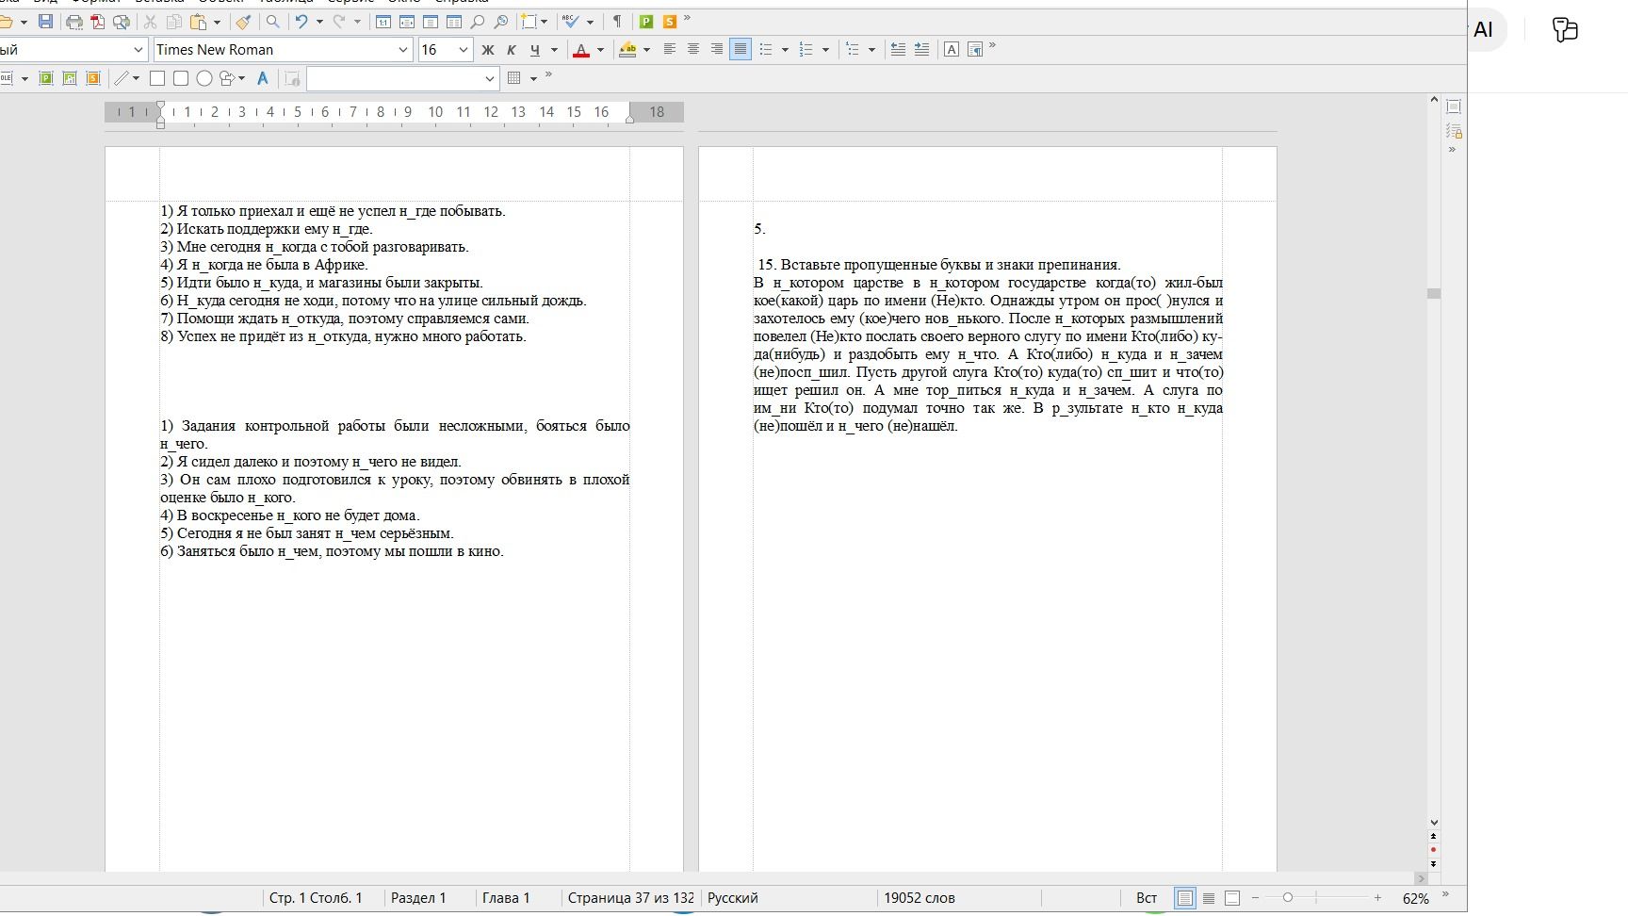
Task: Open print preview from the standard toolbar
Action: pyautogui.click(x=122, y=22)
